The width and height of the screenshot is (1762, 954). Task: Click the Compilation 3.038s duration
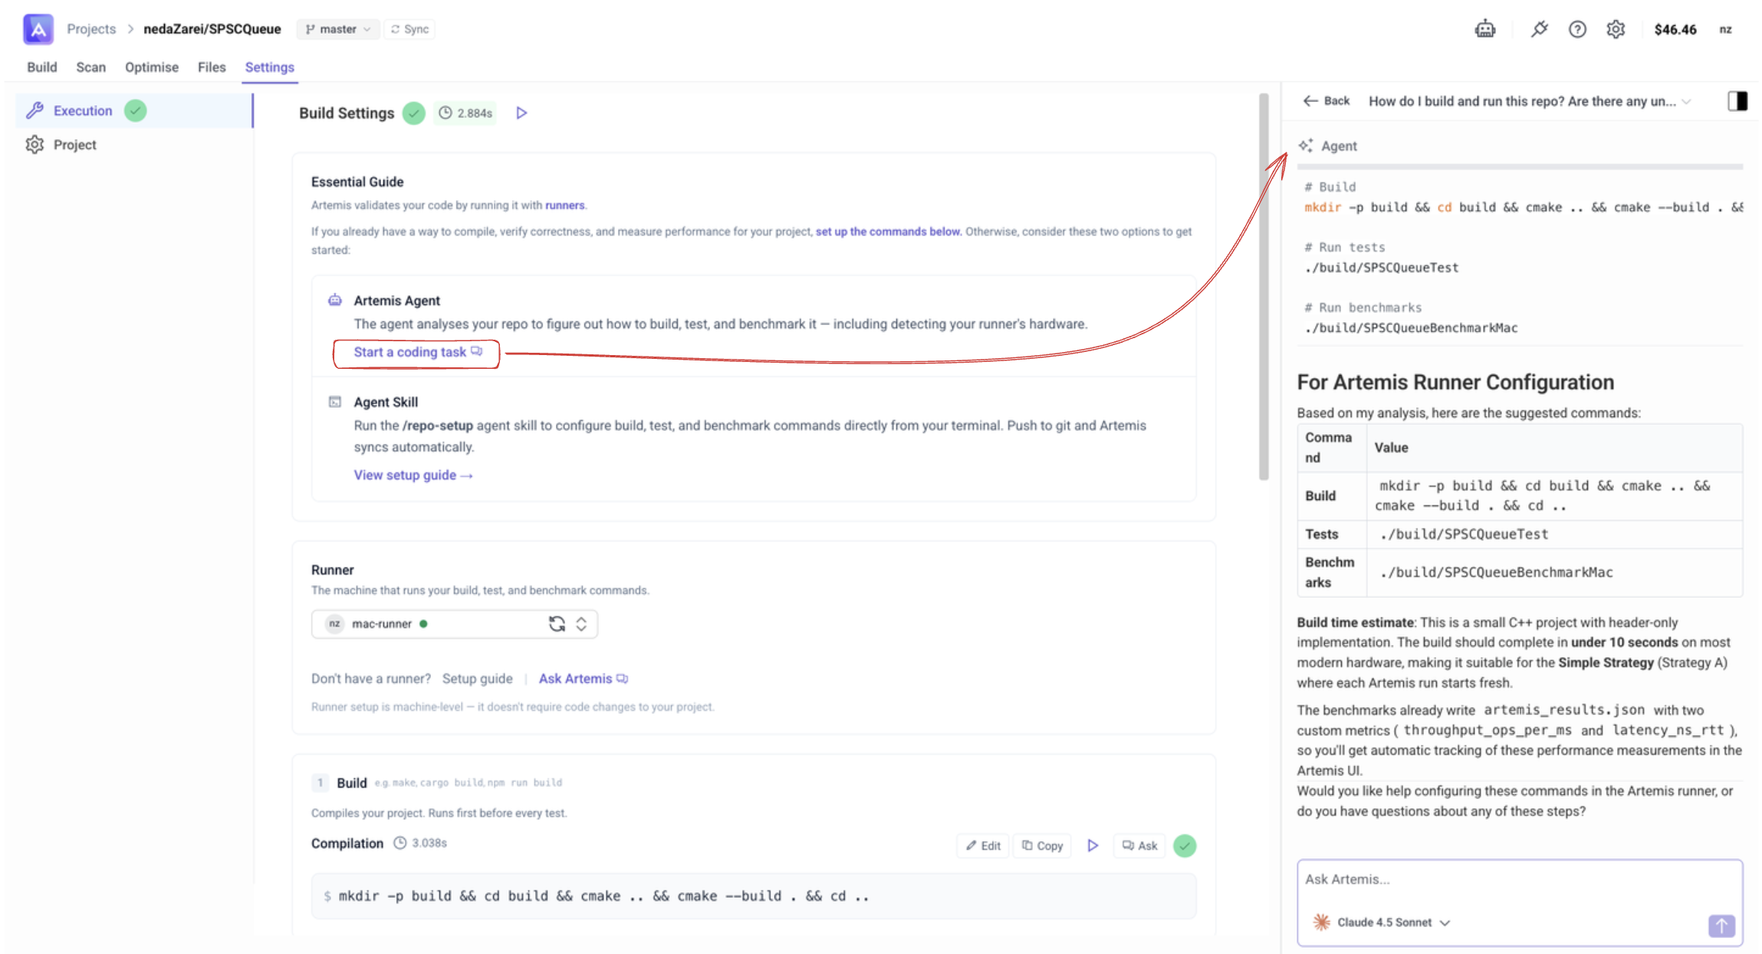(420, 843)
